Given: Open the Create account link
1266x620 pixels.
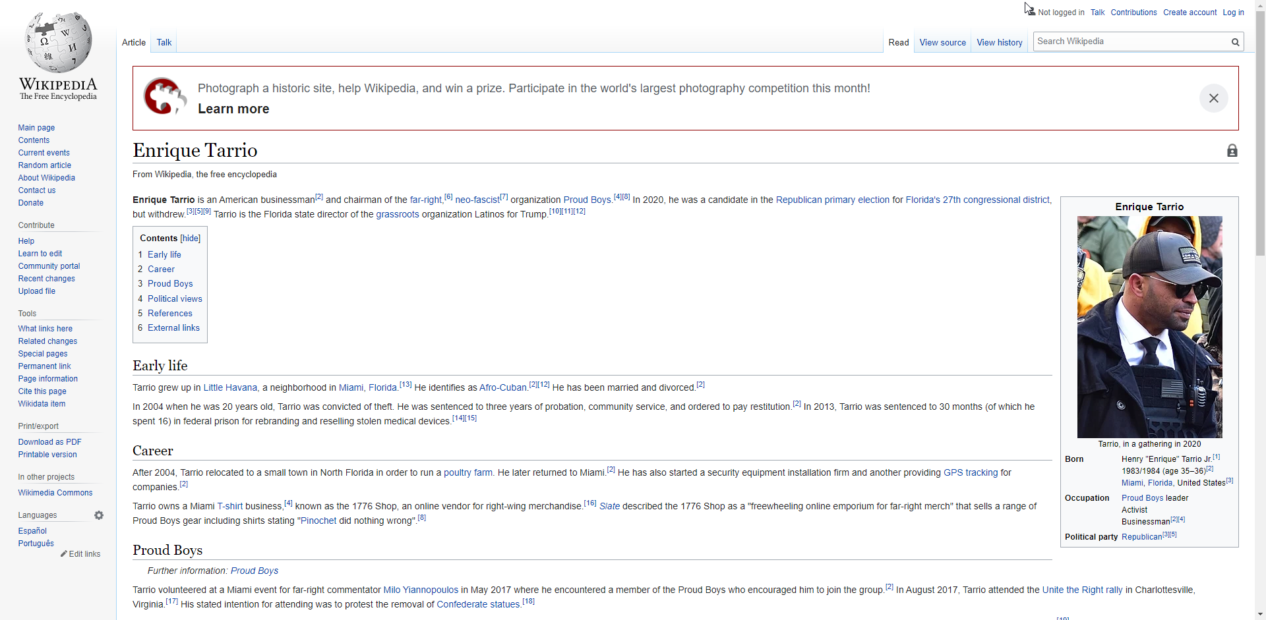Looking at the screenshot, I should click(1190, 13).
